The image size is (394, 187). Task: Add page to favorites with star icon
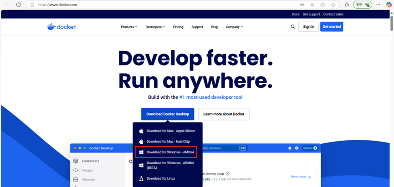point(333,5)
